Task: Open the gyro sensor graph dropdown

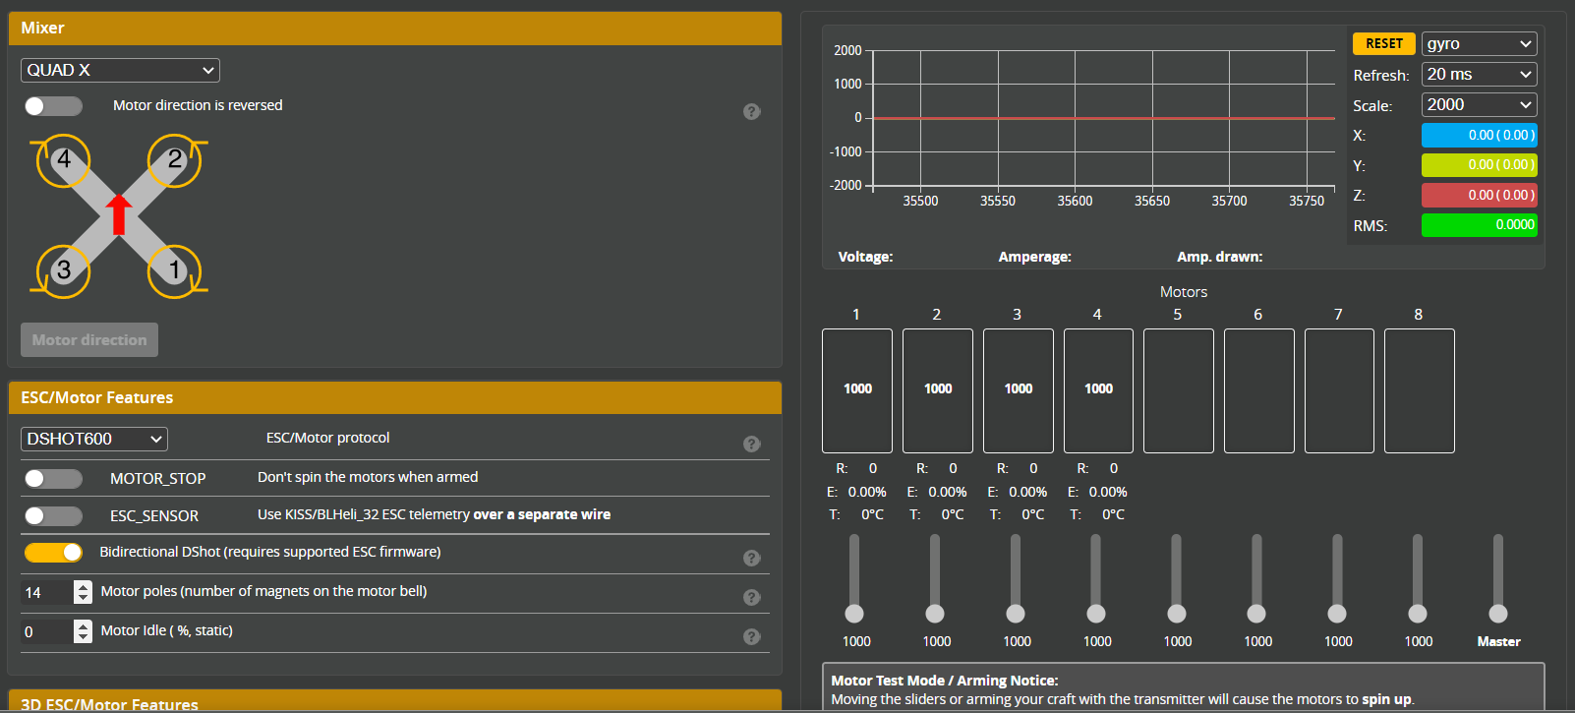Action: (1479, 44)
